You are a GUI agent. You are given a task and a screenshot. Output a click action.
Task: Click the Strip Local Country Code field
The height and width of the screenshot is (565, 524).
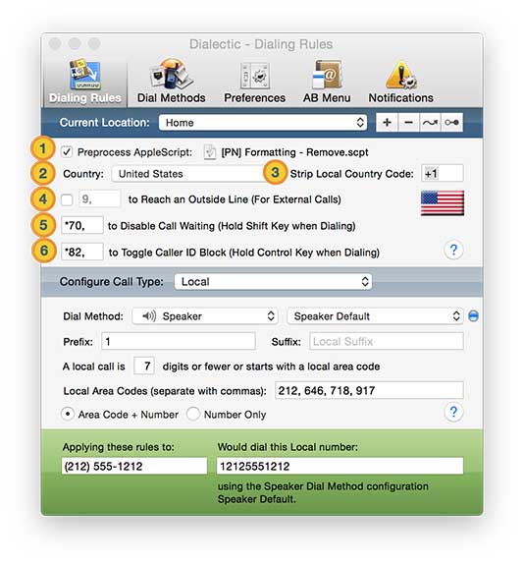point(443,174)
